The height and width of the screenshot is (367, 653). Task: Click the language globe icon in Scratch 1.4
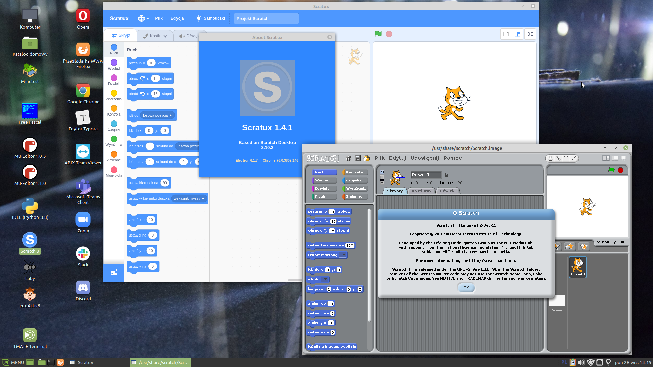click(349, 158)
